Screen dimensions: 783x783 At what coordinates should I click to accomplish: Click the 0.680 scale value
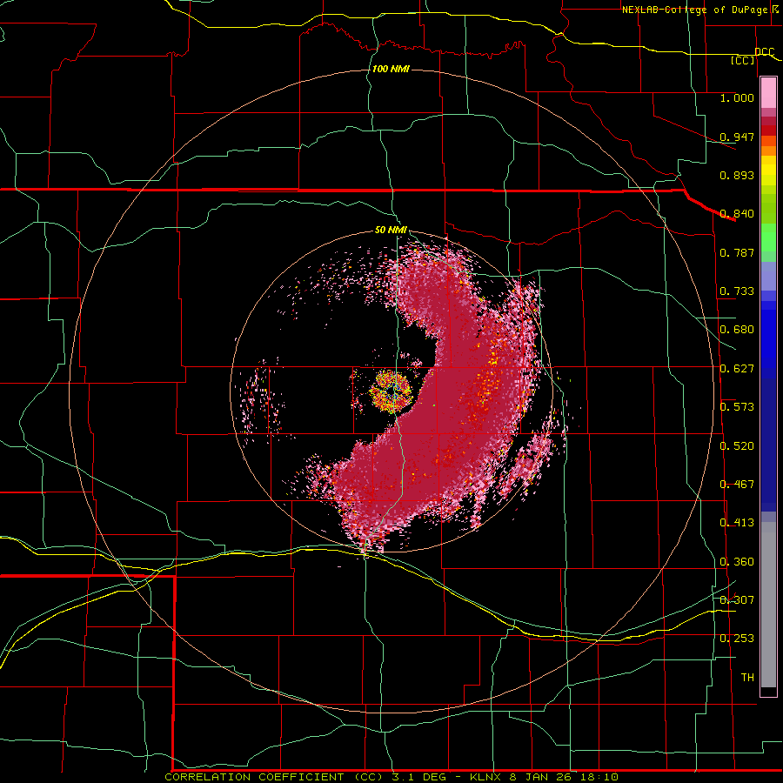(x=737, y=330)
